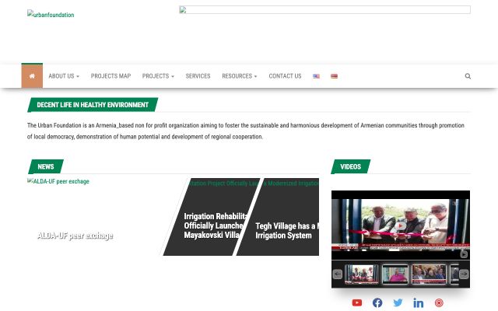Click the broken header banner image
The image size is (498, 311).
(325, 10)
